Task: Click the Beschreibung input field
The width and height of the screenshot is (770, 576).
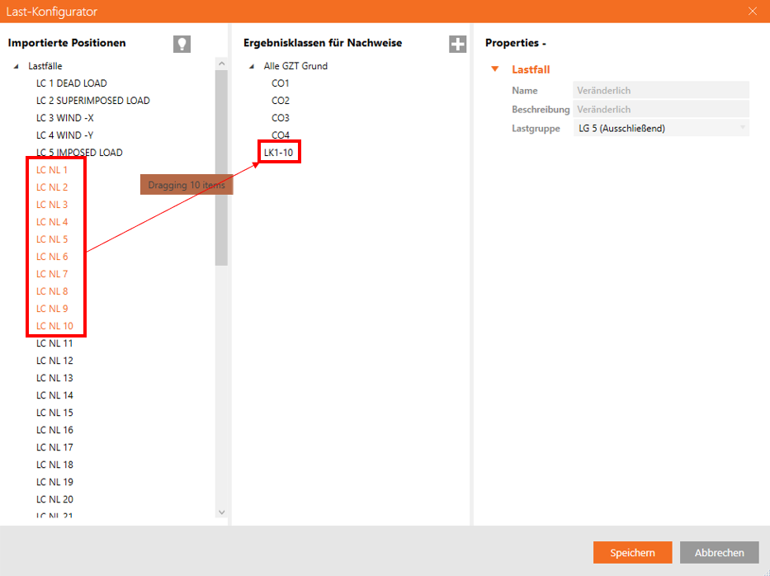Action: tap(661, 109)
